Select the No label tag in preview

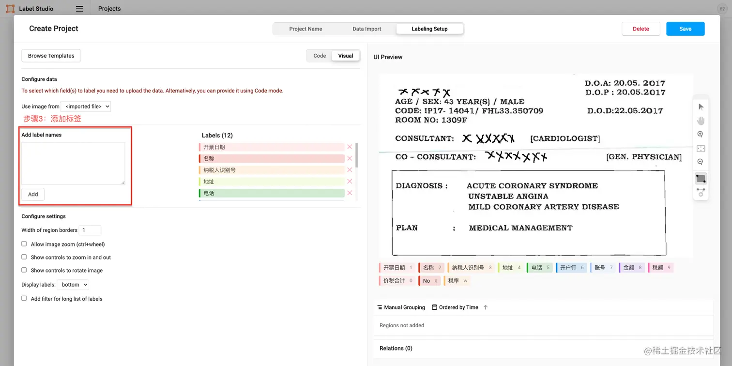(429, 281)
